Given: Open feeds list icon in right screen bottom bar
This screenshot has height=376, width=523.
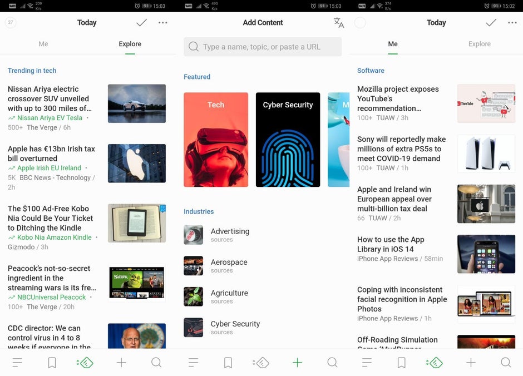Looking at the screenshot, I should pos(367,362).
